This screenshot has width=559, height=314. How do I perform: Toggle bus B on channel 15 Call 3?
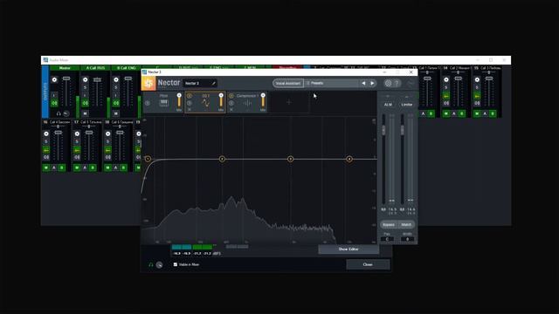tap(493, 113)
